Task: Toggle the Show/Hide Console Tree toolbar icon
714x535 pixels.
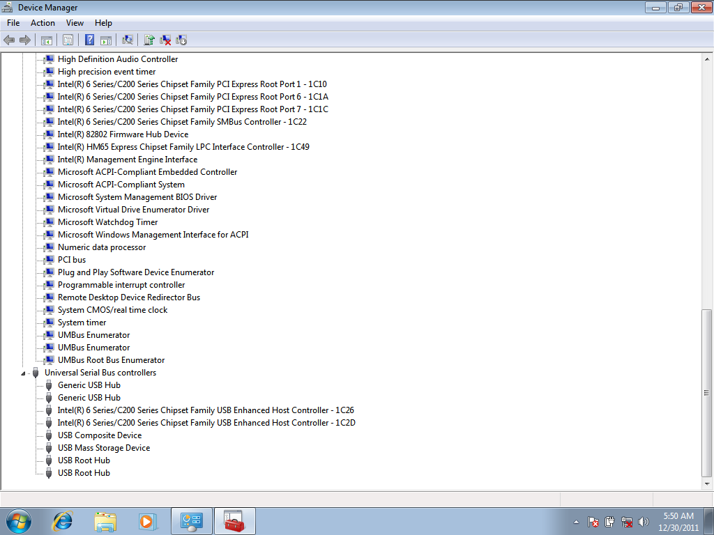Action: (x=47, y=40)
